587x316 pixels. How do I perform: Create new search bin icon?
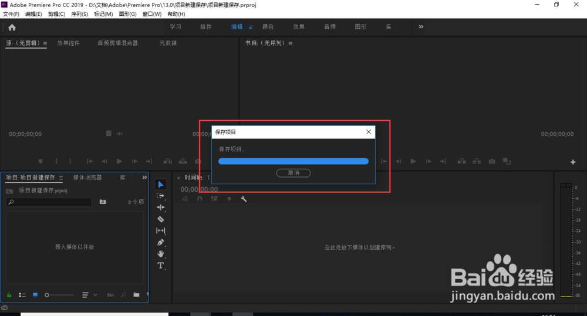coord(103,202)
